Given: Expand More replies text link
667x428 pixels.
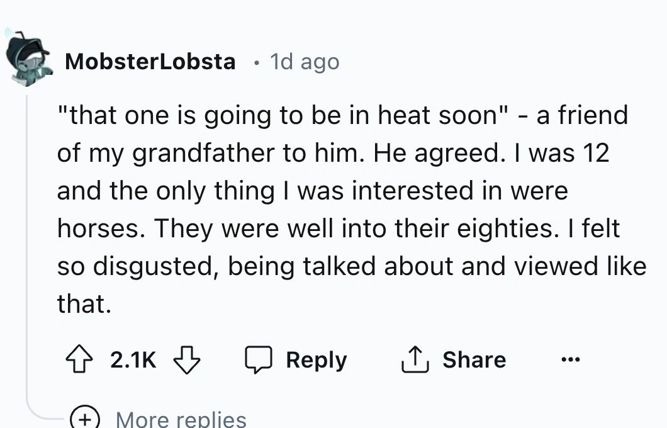Looking at the screenshot, I should (181, 419).
